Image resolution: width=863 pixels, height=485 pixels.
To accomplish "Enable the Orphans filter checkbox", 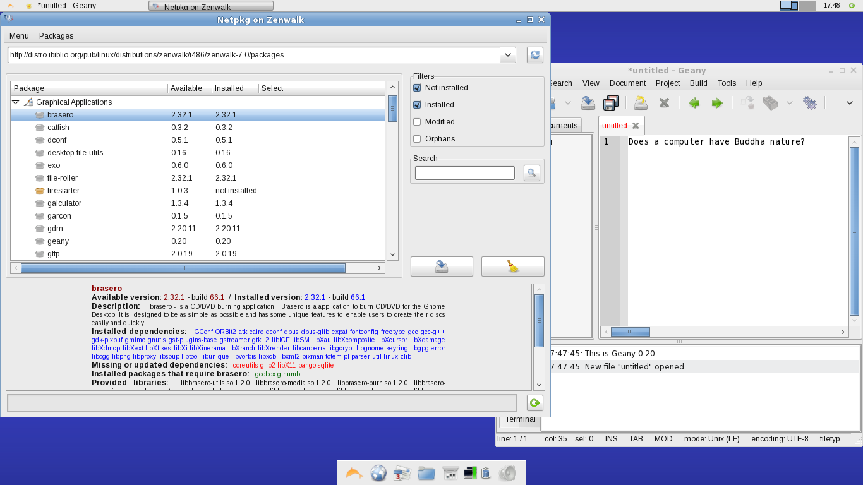I will click(x=417, y=139).
